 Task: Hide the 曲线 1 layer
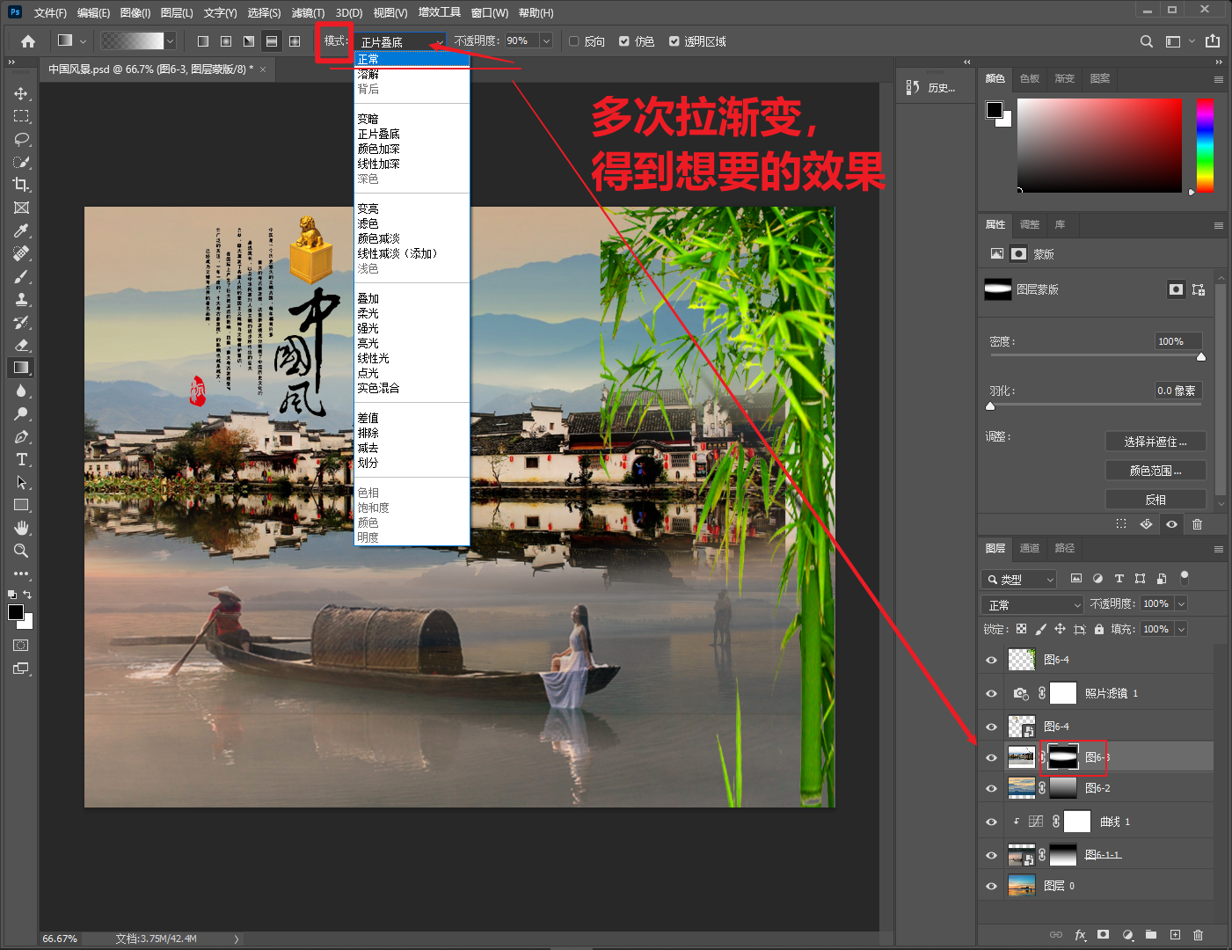point(991,822)
